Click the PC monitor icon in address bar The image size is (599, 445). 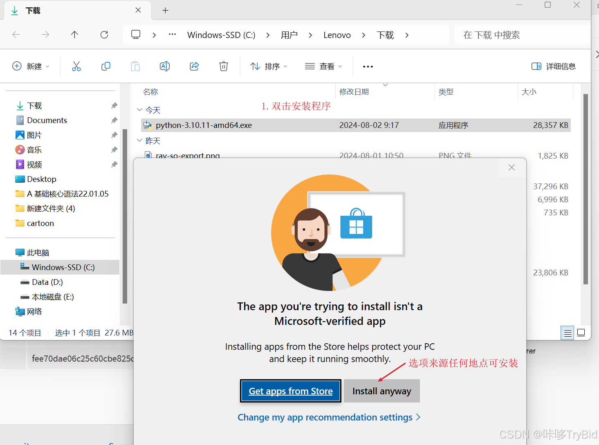pos(136,34)
